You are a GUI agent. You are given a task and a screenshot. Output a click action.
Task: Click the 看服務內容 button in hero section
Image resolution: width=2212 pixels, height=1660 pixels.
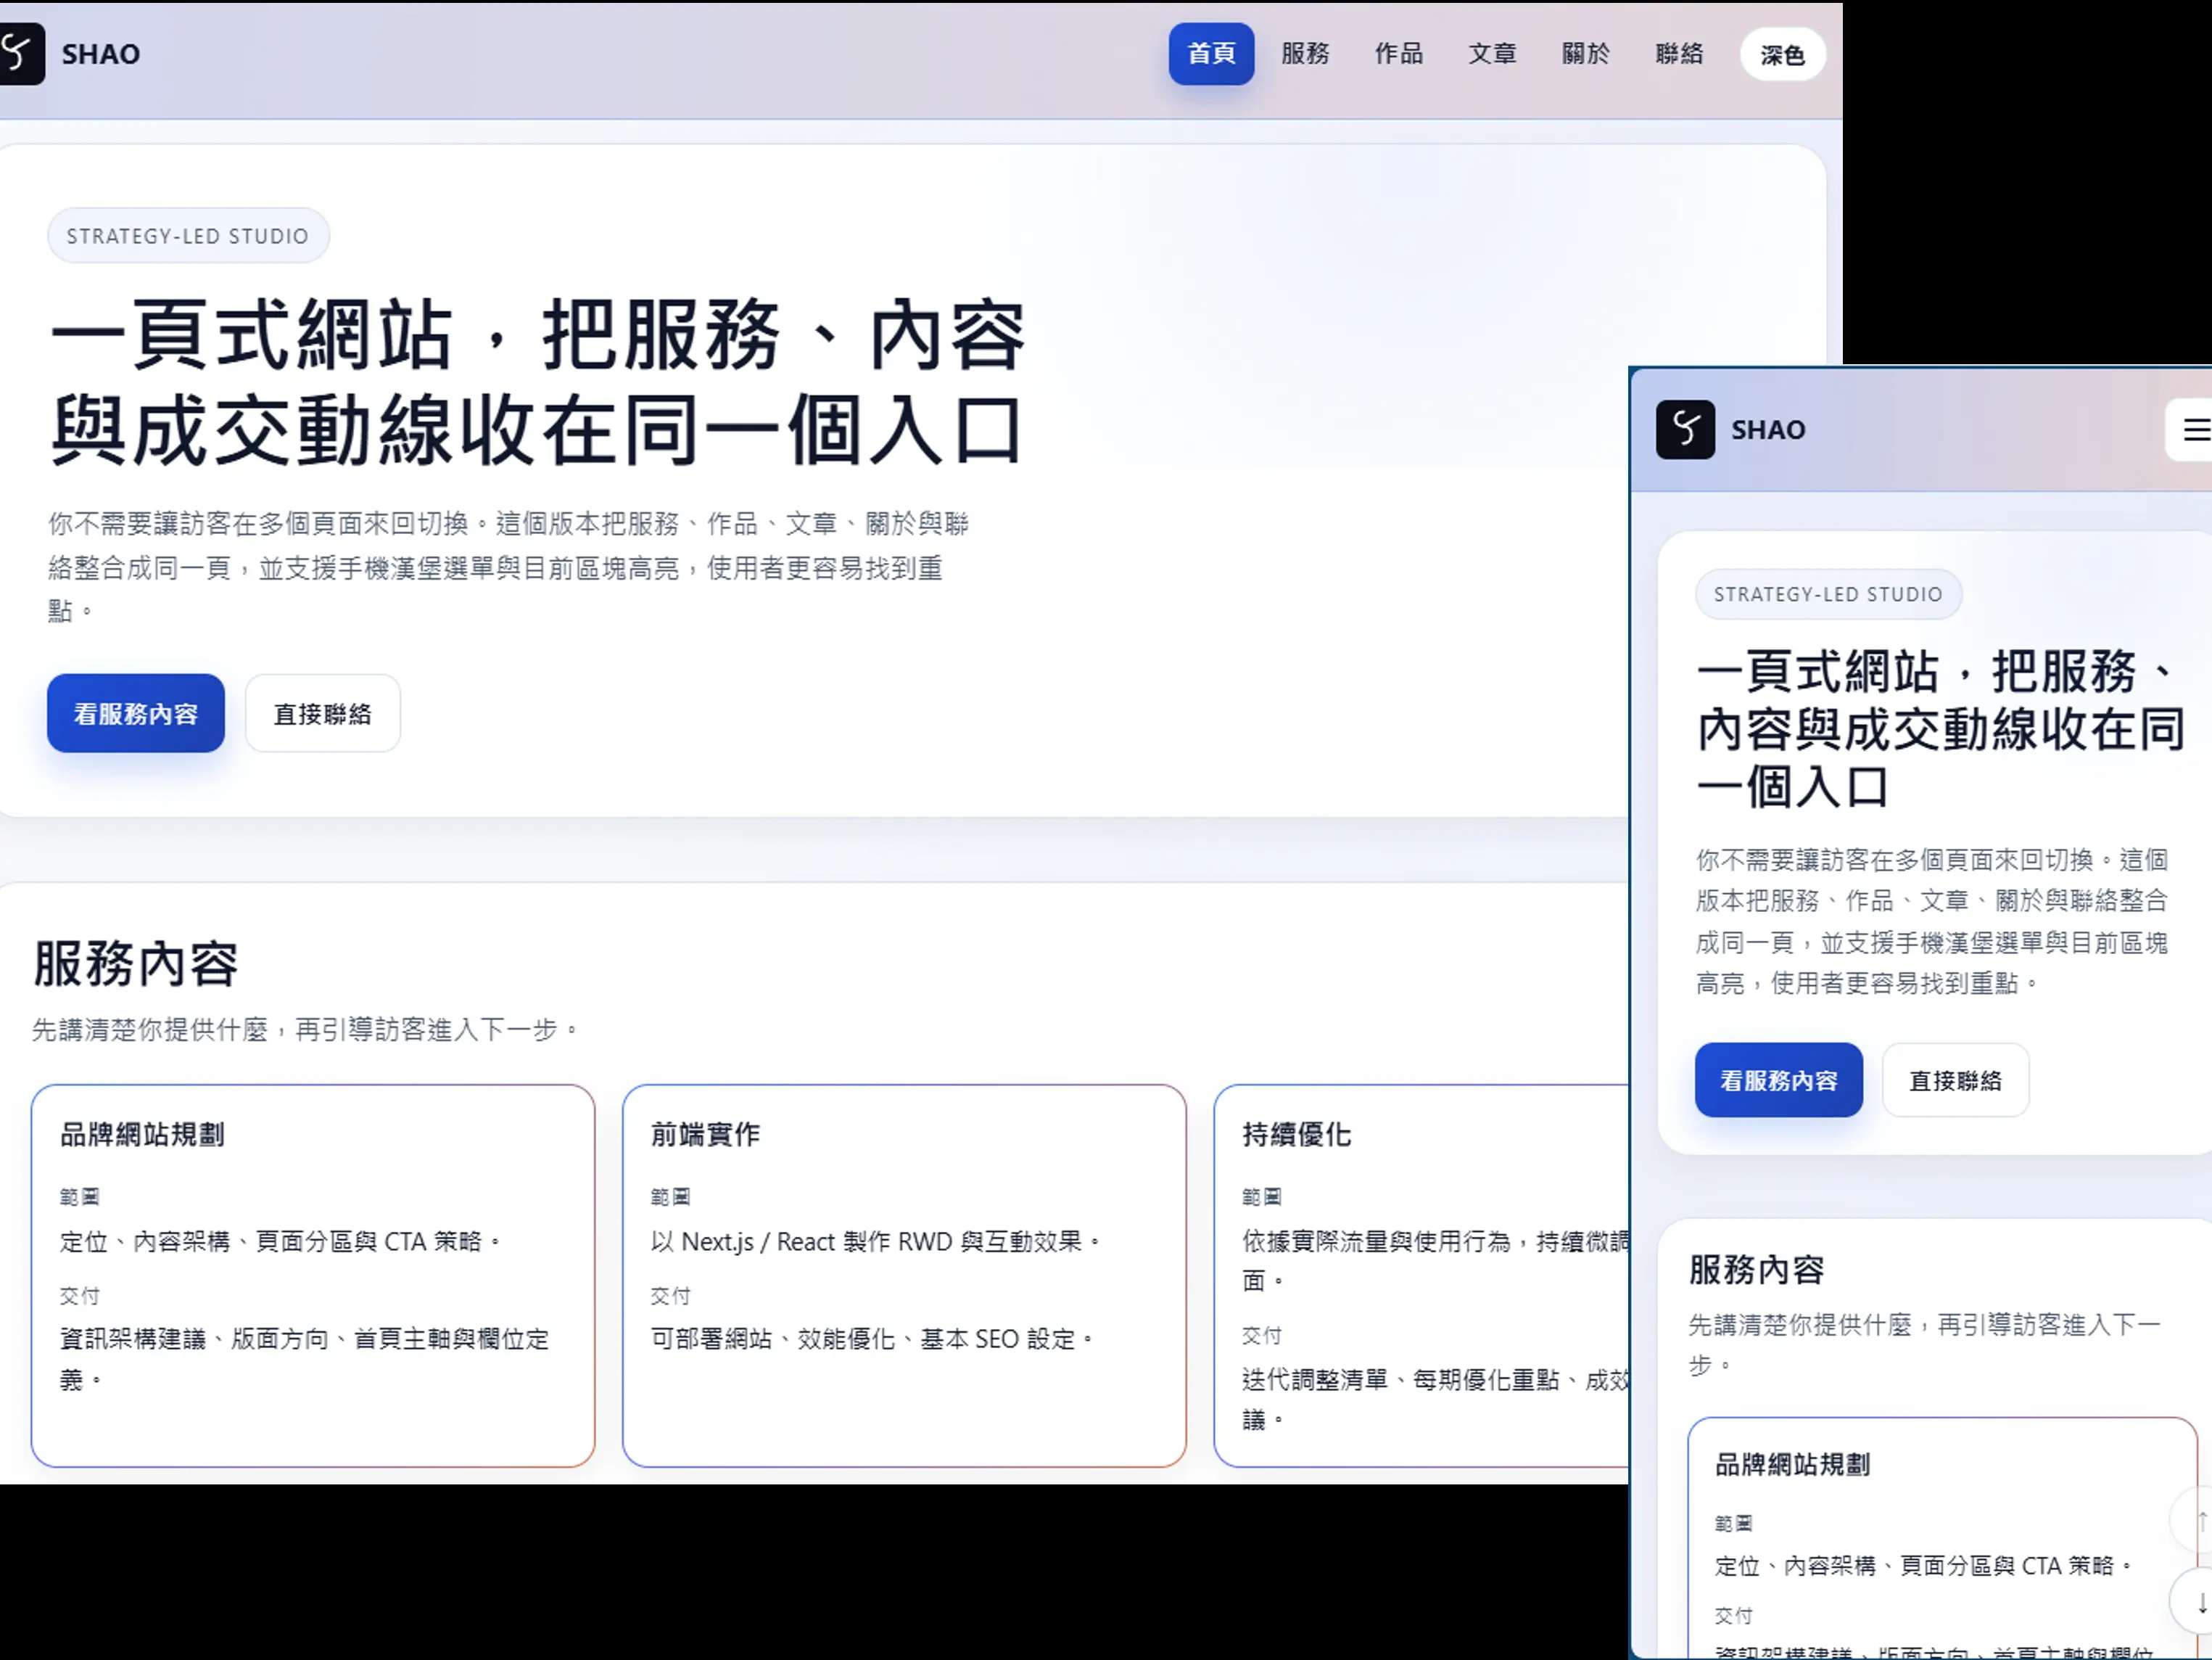click(x=135, y=712)
